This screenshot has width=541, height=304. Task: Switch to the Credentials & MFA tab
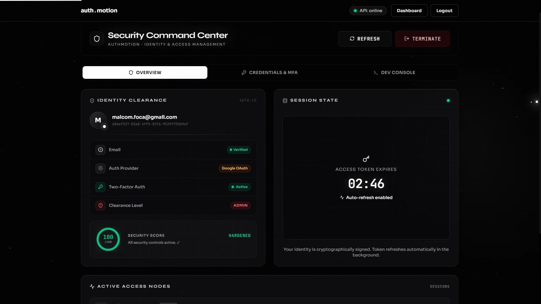click(270, 73)
